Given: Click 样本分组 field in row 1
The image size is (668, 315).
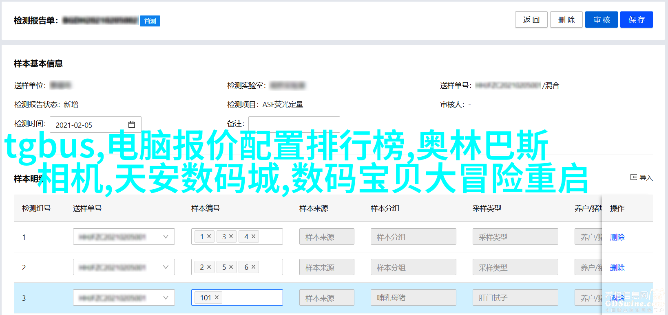Looking at the screenshot, I should point(414,236).
